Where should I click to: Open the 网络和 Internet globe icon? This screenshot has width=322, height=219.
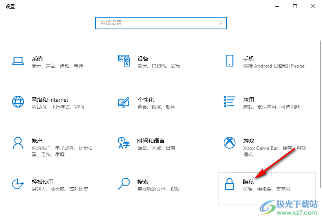coord(18,102)
